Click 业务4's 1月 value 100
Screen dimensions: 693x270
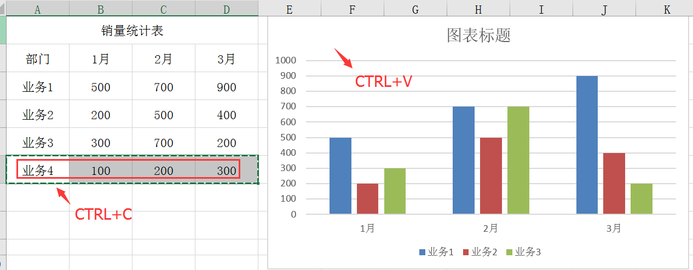pyautogui.click(x=101, y=170)
